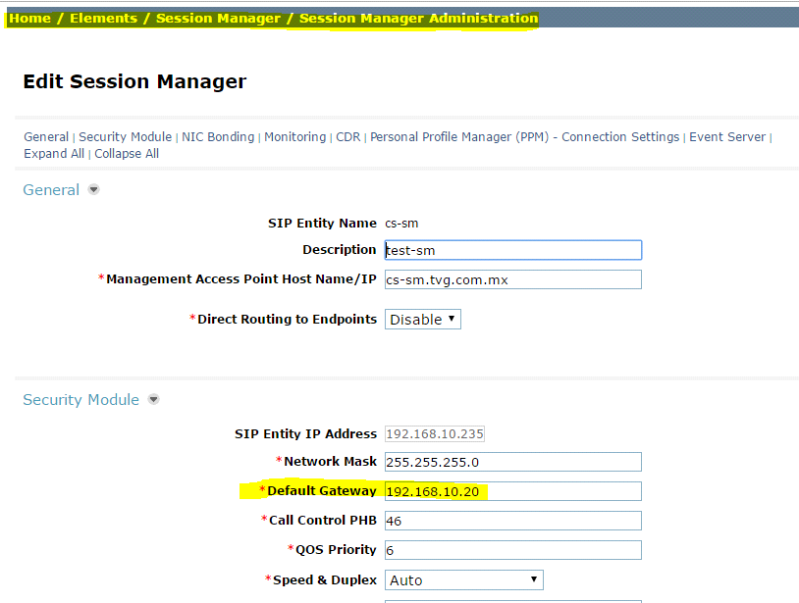Viewport: 799px width, 603px height.
Task: Jump to the Monitoring link
Action: point(295,137)
